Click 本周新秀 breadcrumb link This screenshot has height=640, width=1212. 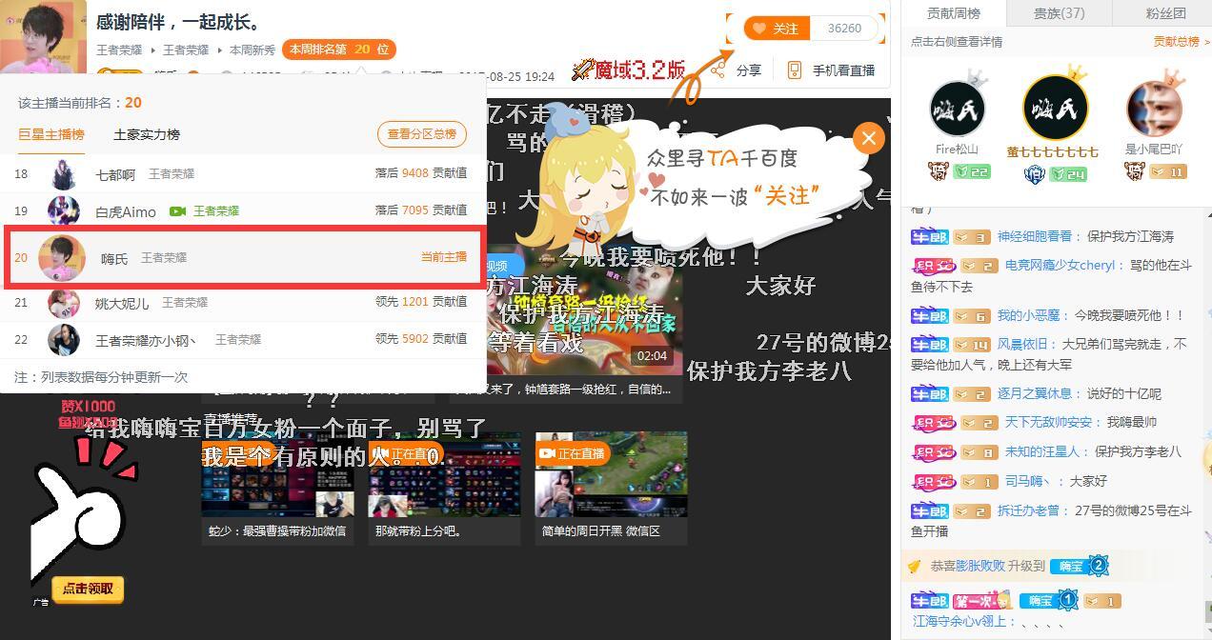click(252, 50)
